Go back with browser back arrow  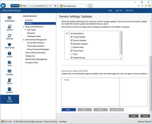tap(3, 6)
